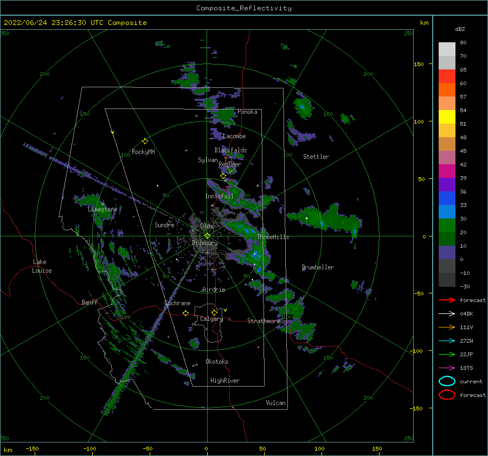This screenshot has height=456, width=488.
Task: Click the green 20 dBZ color swatch
Action: click(x=447, y=225)
